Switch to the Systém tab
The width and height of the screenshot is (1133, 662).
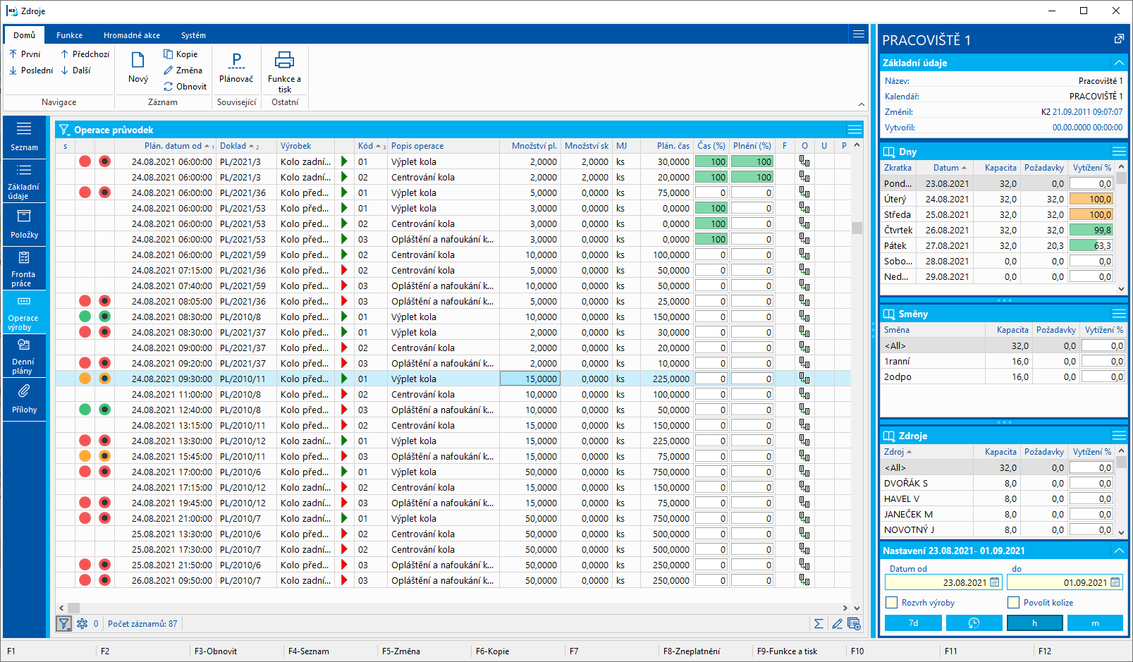[193, 35]
